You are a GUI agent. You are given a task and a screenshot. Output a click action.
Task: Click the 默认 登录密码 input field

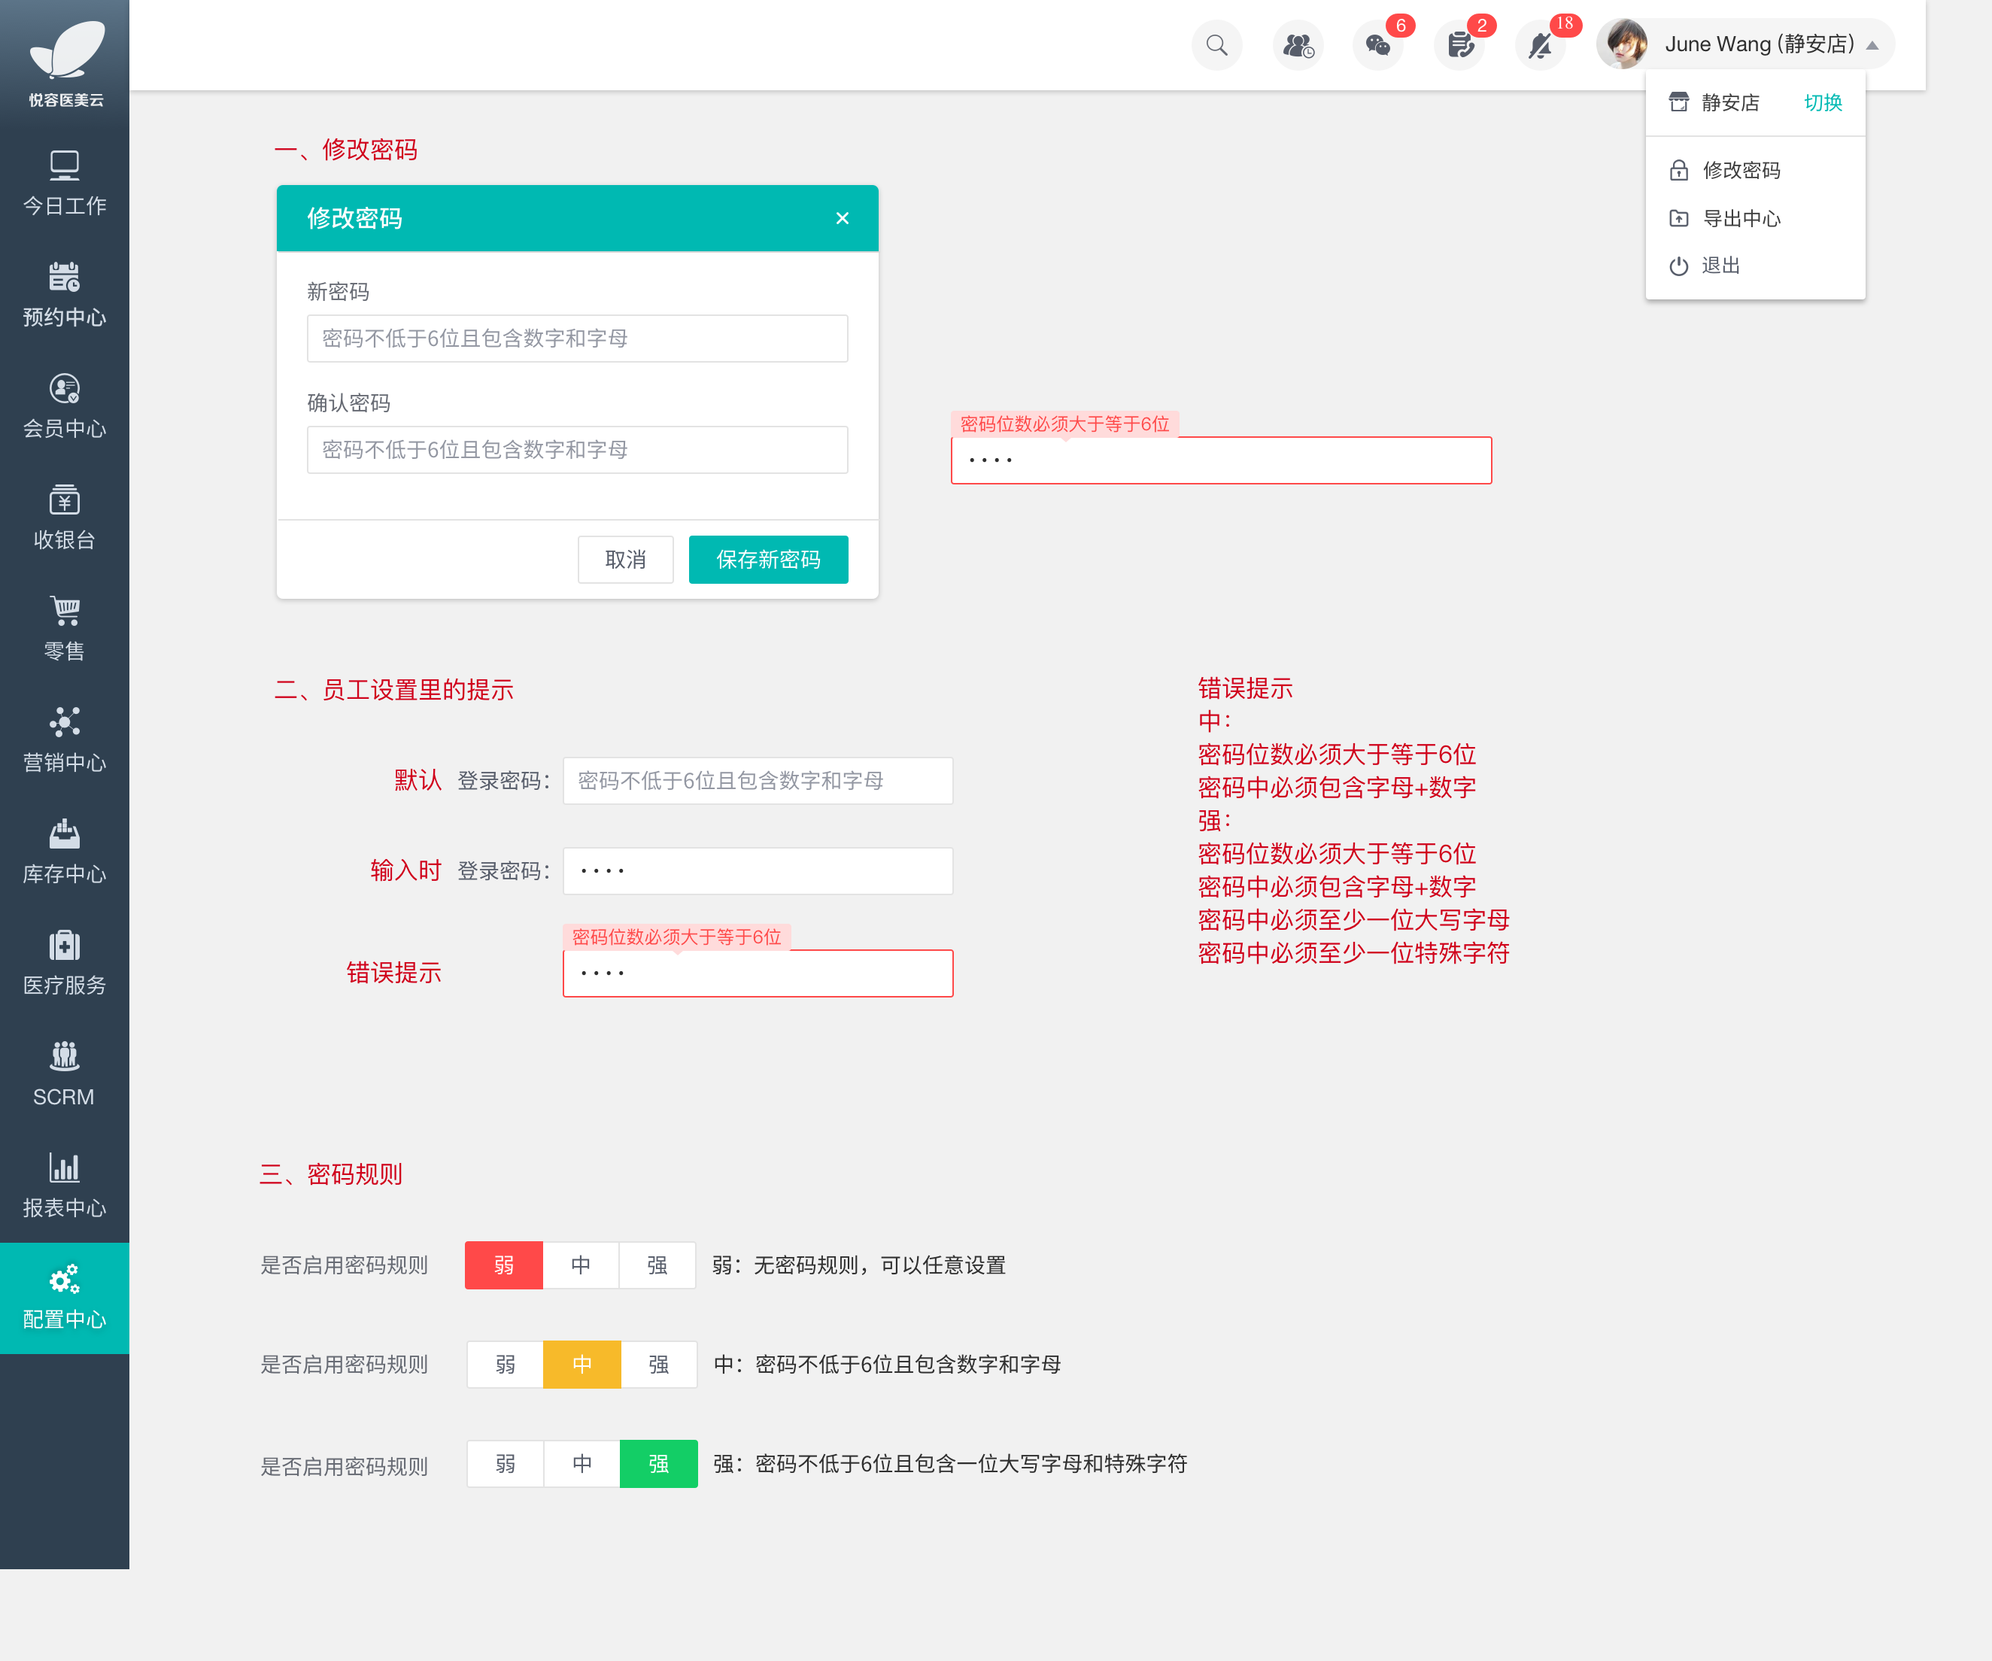pyautogui.click(x=758, y=781)
